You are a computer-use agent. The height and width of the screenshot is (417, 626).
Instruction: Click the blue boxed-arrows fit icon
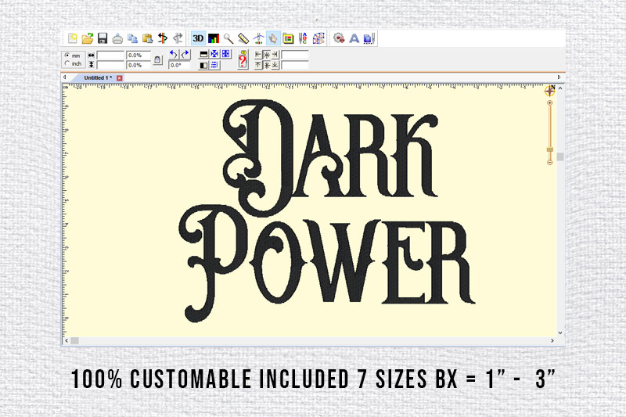(x=225, y=54)
